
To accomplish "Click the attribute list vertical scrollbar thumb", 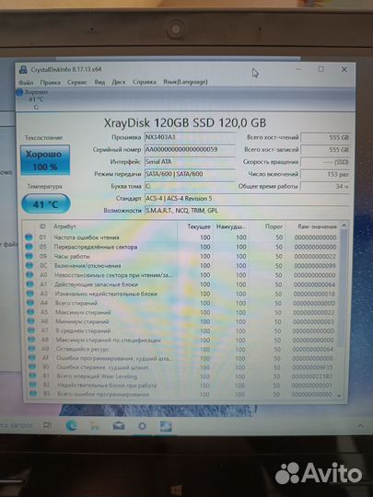I will [342, 287].
